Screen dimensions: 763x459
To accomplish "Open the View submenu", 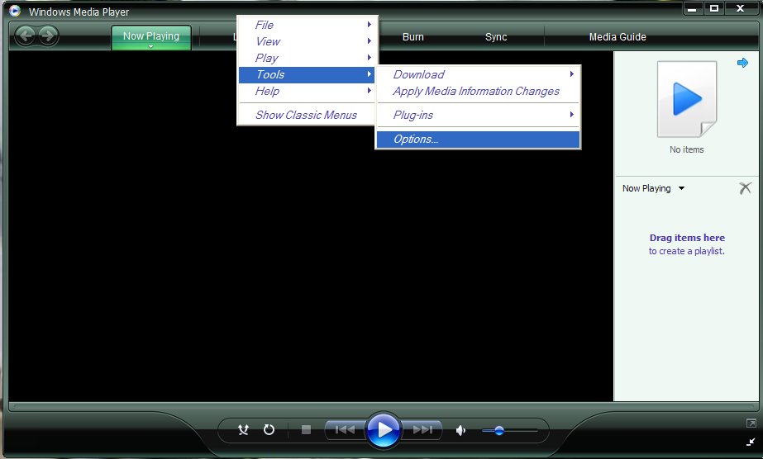I will click(307, 41).
